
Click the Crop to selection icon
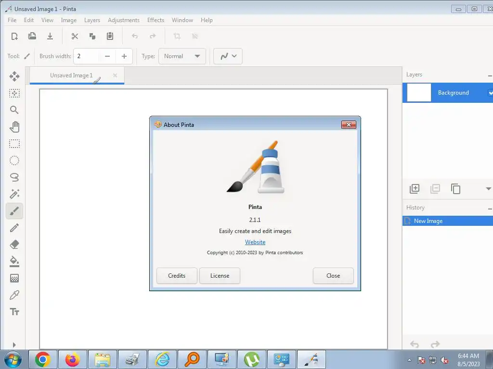click(177, 36)
